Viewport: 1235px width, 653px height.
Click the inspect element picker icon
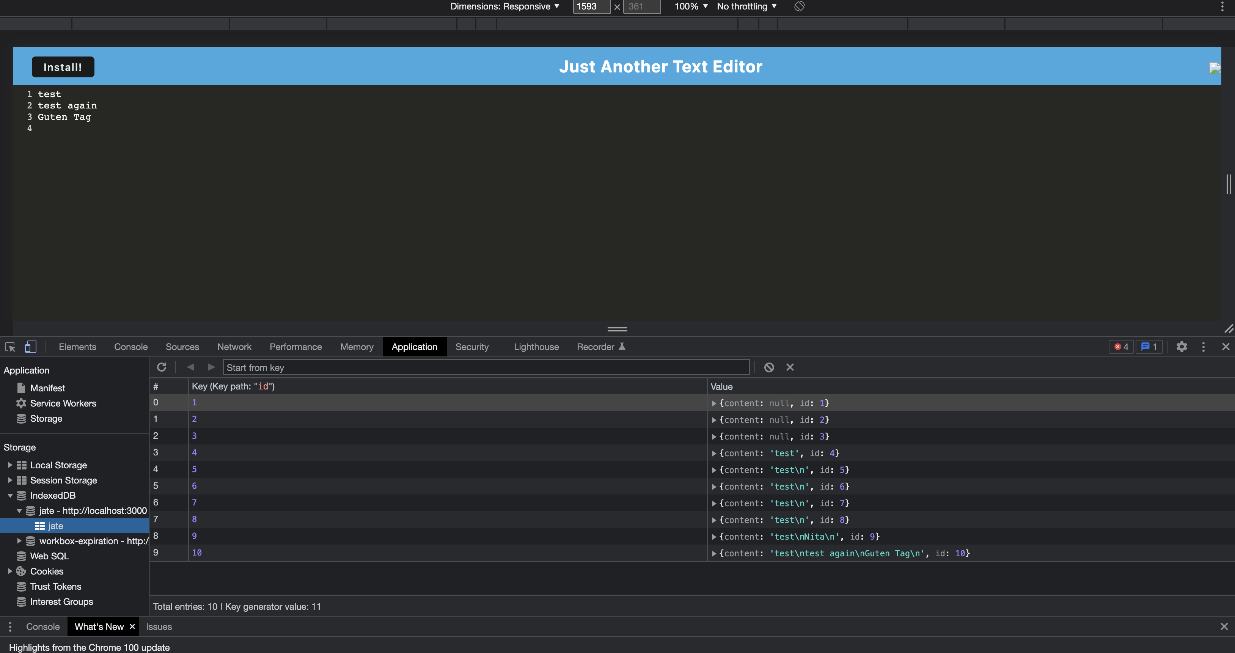(10, 347)
